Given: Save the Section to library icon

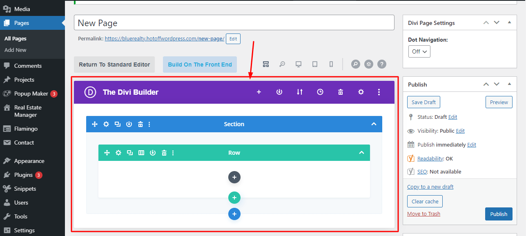Looking at the screenshot, I should coord(129,124).
